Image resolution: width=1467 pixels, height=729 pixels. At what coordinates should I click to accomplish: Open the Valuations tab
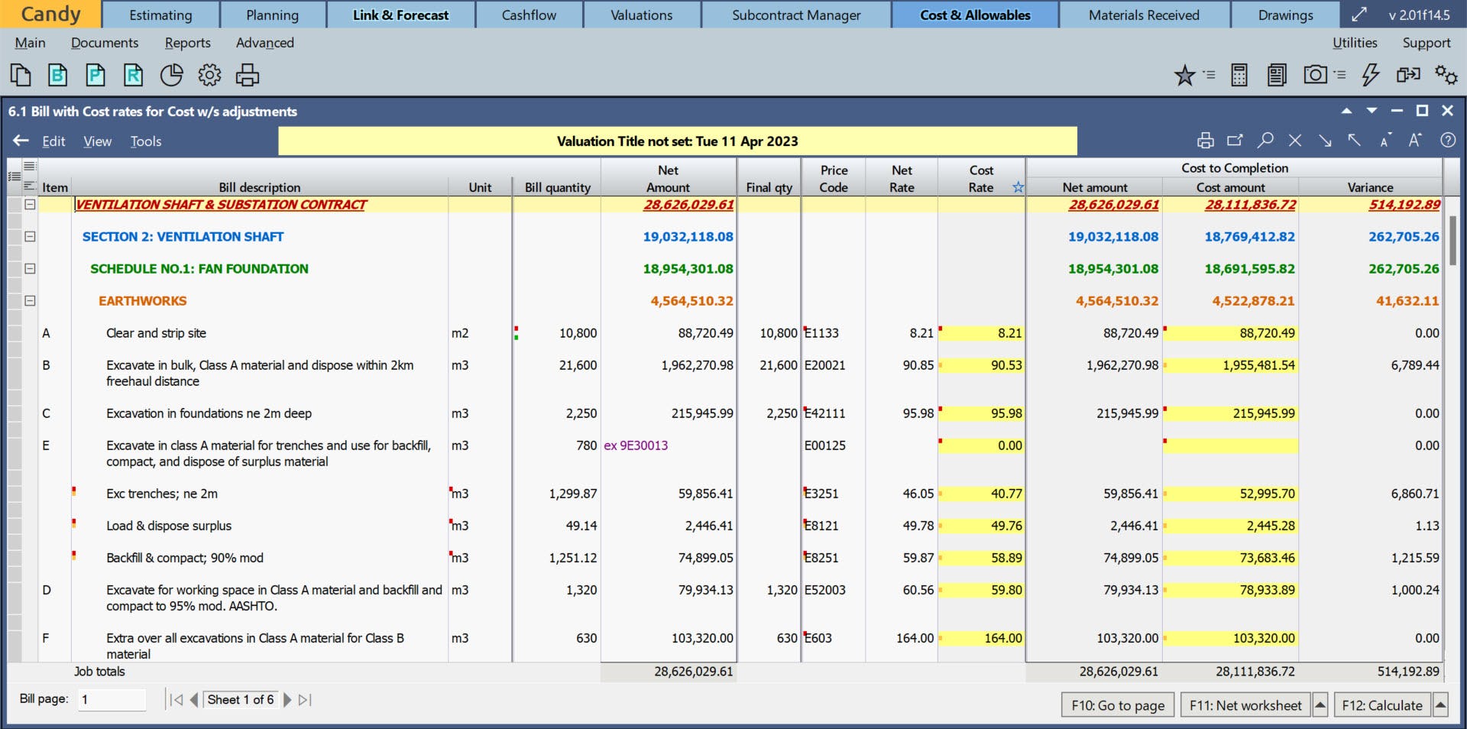point(642,15)
